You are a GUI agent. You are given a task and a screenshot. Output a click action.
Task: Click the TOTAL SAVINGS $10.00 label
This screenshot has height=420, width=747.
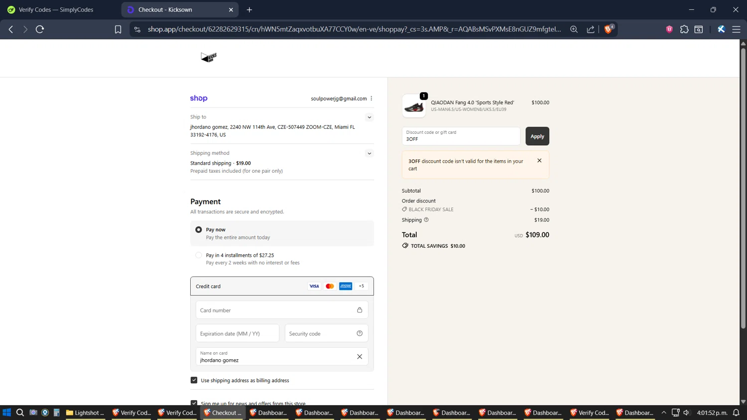coord(434,246)
